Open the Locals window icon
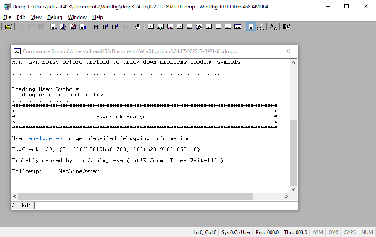This screenshot has height=237, width=376. (x=170, y=27)
